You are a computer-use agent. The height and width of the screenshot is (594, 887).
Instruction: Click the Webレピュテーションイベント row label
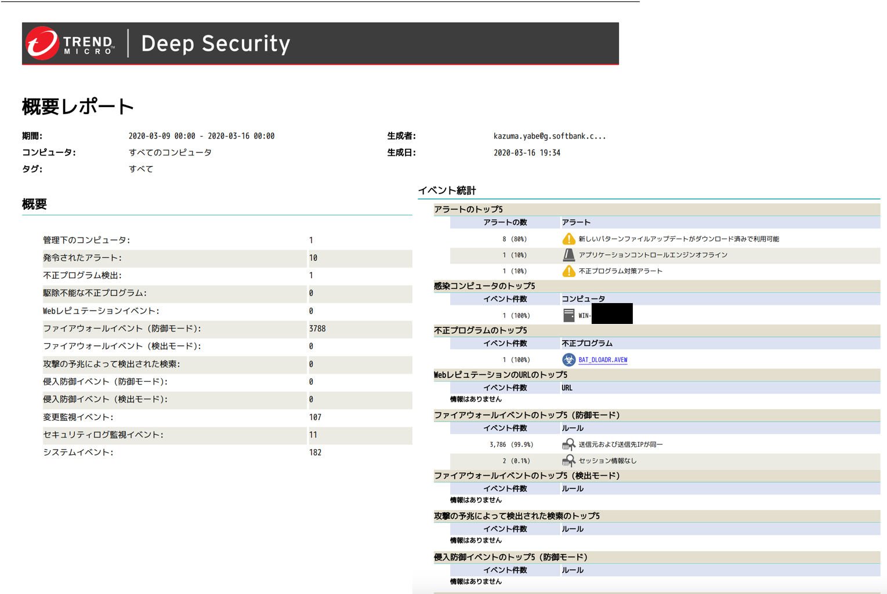pos(101,311)
